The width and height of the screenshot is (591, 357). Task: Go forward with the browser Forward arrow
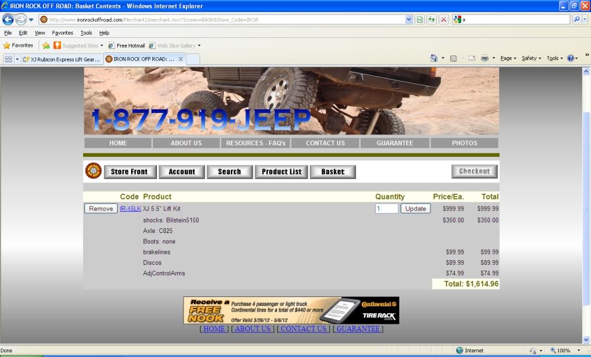[x=21, y=20]
